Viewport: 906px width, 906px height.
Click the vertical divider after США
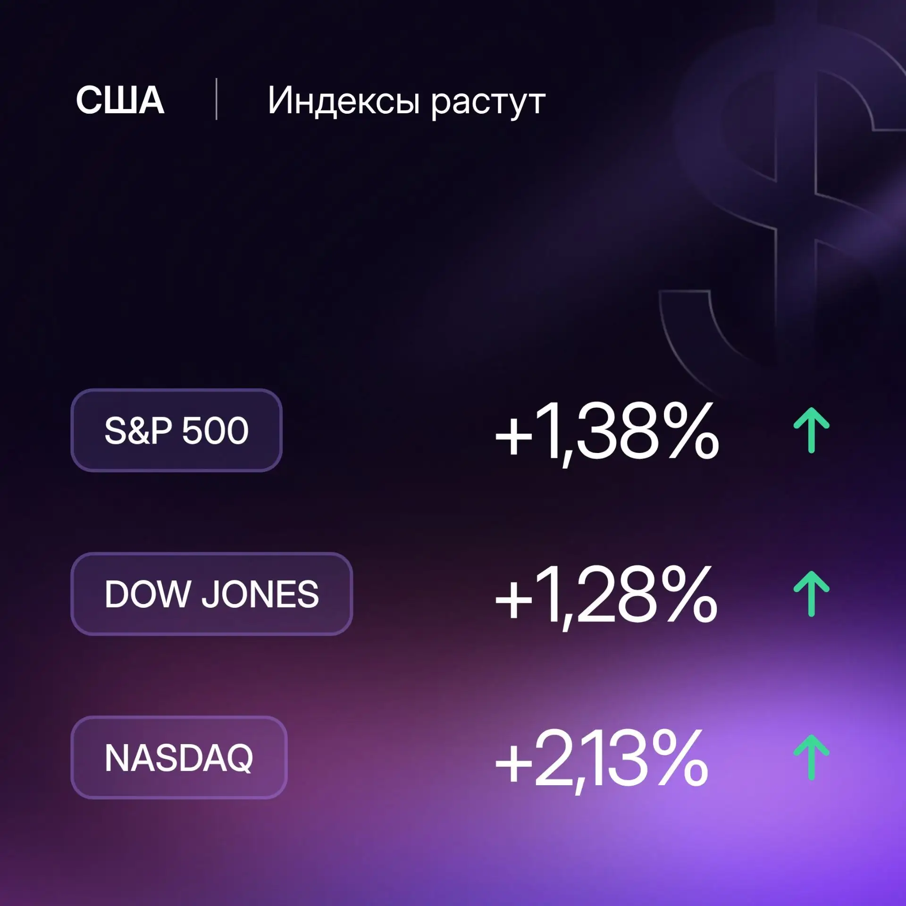216,99
